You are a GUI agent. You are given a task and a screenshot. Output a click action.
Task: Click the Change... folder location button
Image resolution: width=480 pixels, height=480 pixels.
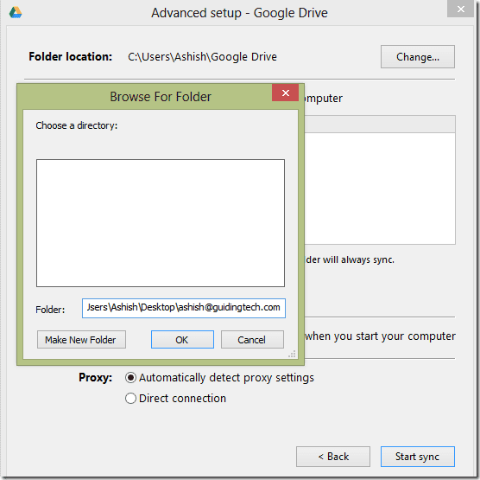[417, 57]
